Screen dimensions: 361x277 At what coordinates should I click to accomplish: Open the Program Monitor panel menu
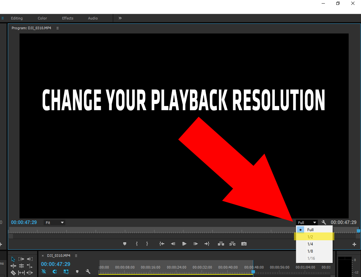(x=58, y=28)
